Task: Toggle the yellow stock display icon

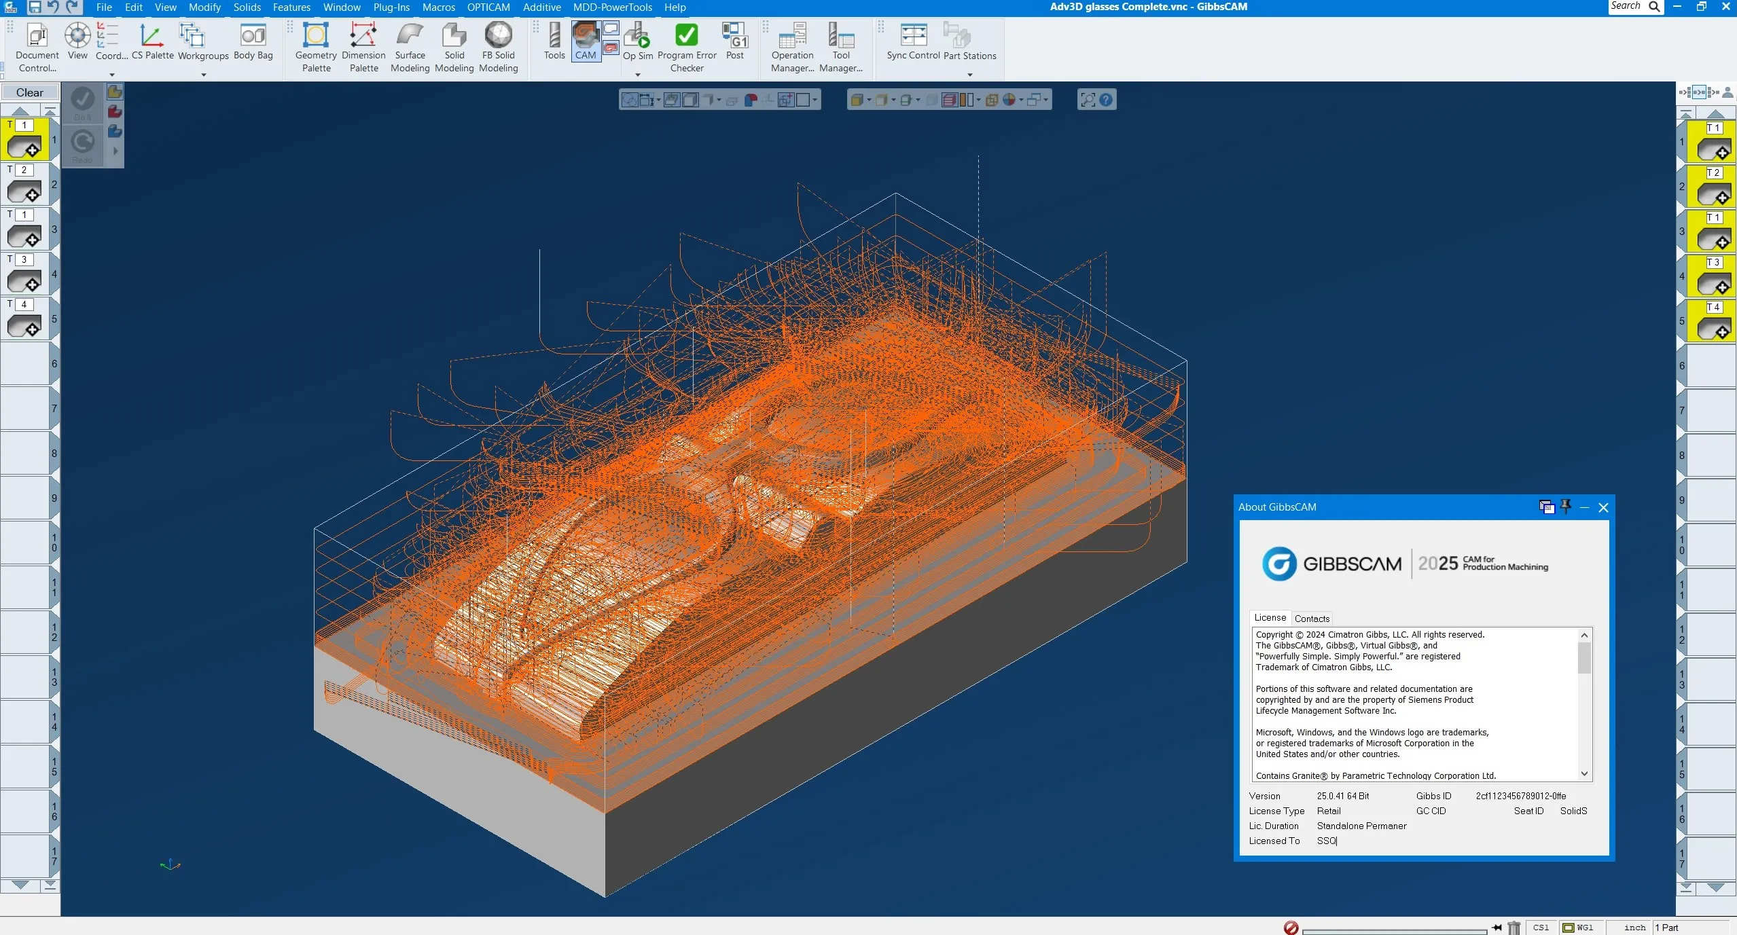Action: point(115,92)
